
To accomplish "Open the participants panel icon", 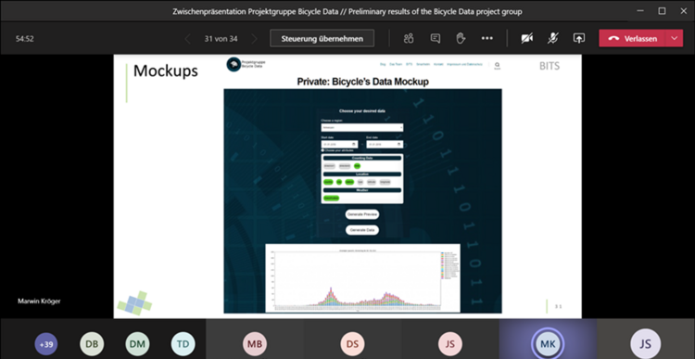I will tap(409, 39).
